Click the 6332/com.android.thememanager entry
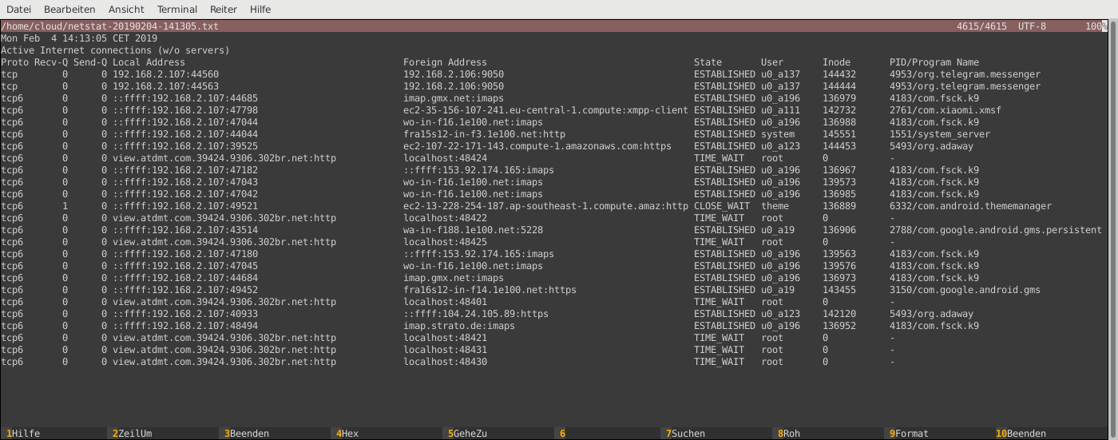 [x=970, y=206]
